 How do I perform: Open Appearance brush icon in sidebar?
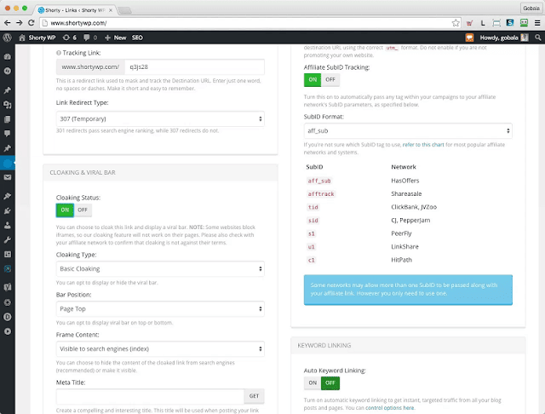tap(8, 197)
